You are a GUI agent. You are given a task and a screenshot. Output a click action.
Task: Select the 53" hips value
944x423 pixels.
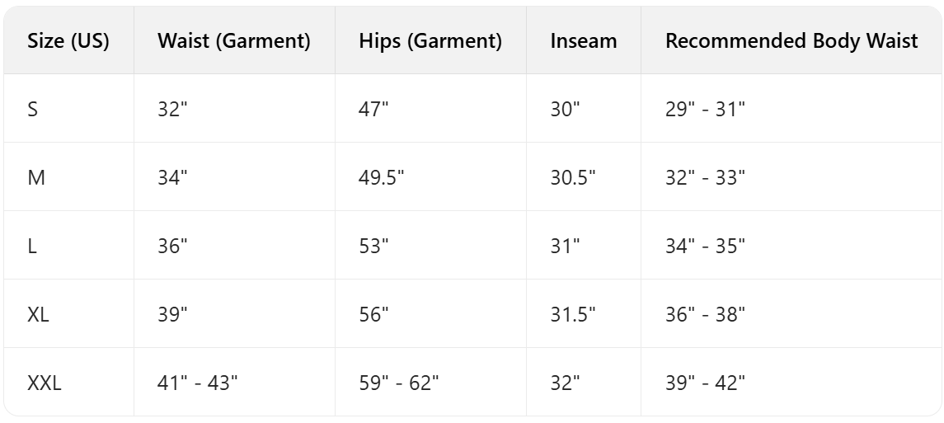point(373,246)
